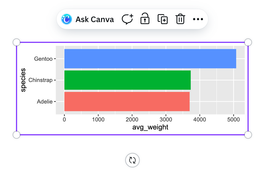
Task: Toggle the lock on the selected chart
Action: click(x=145, y=19)
